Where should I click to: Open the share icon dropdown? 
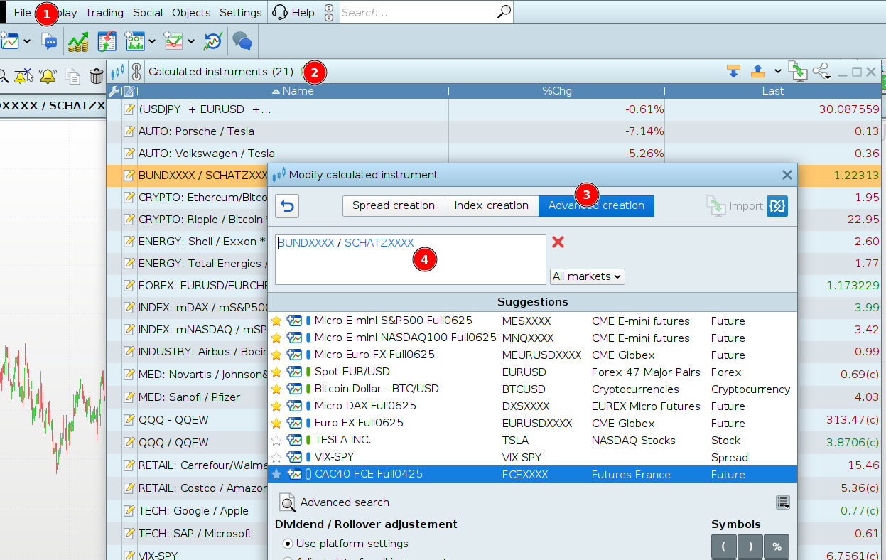pyautogui.click(x=821, y=72)
